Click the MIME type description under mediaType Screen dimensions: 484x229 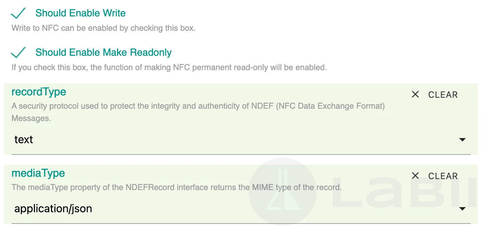(176, 187)
